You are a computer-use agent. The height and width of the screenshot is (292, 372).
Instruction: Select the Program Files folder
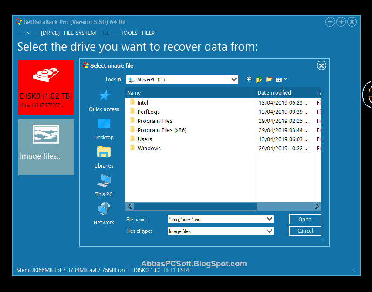(x=151, y=121)
